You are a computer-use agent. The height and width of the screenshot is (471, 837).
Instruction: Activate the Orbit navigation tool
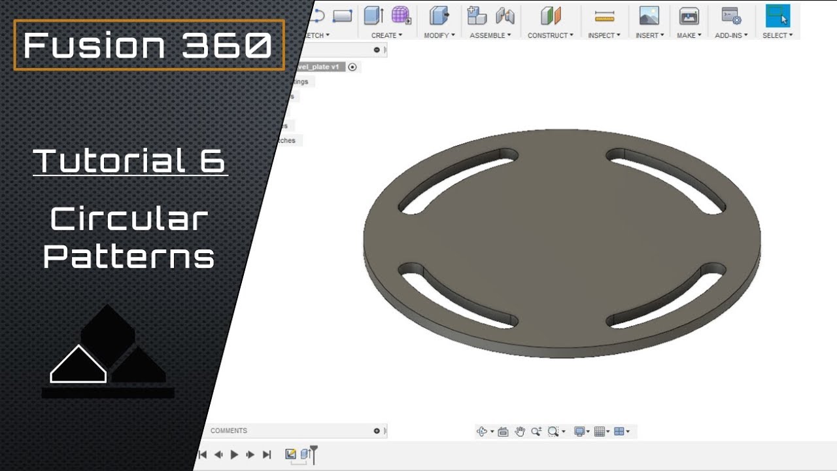tap(483, 431)
